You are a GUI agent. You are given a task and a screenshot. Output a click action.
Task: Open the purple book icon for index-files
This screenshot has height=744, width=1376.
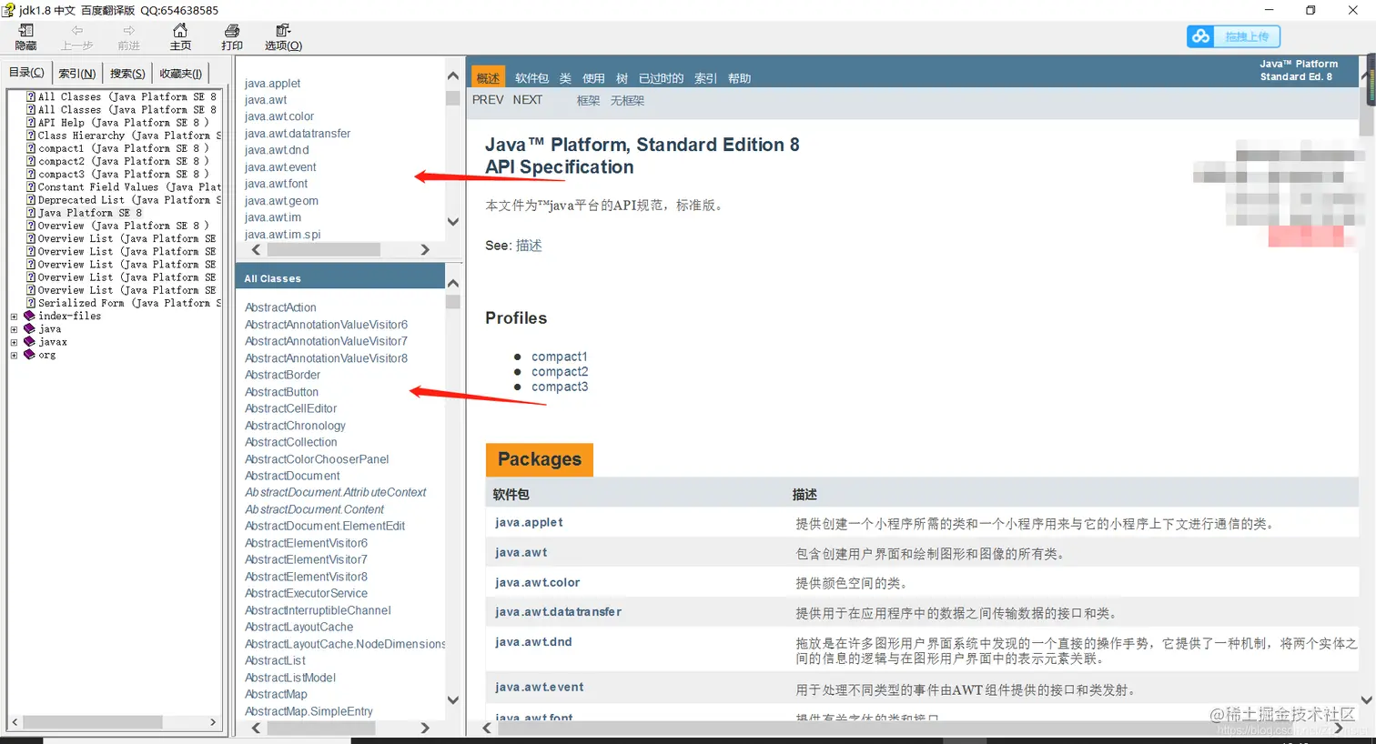pos(29,316)
